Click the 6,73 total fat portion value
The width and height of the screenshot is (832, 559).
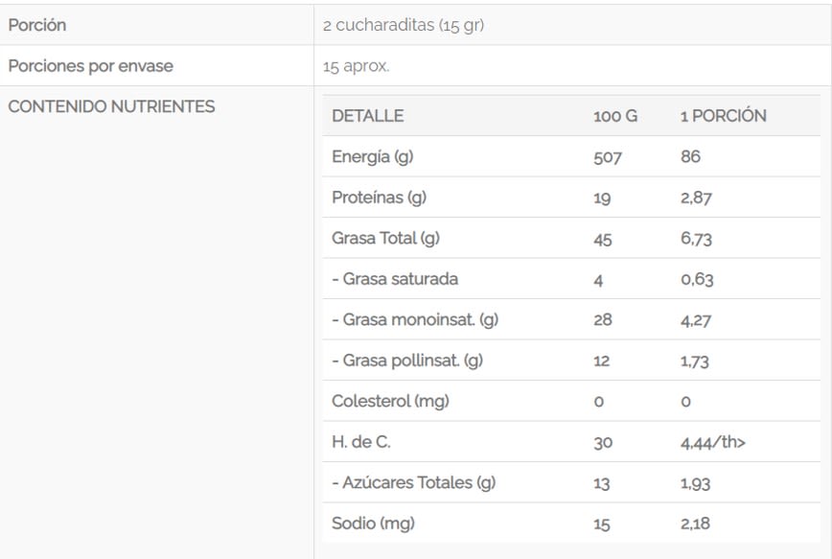697,239
